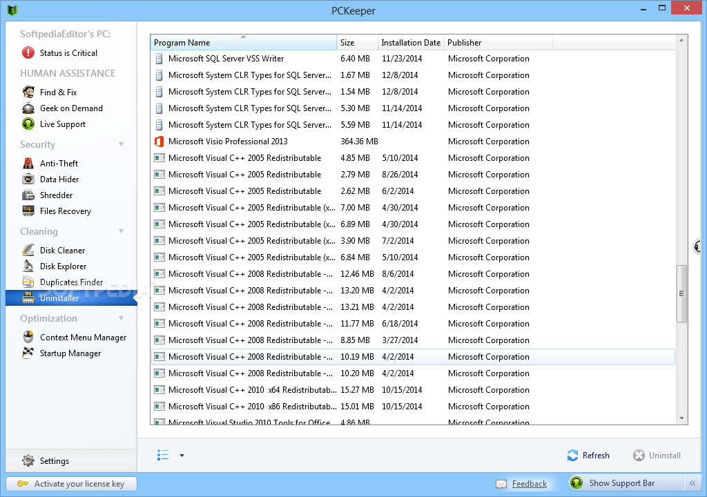This screenshot has width=707, height=497.
Task: Select Visual C++ 2010 x64 Redistributable row
Action: [x=413, y=390]
